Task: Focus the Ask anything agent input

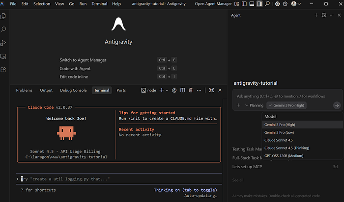Action: tap(287, 96)
